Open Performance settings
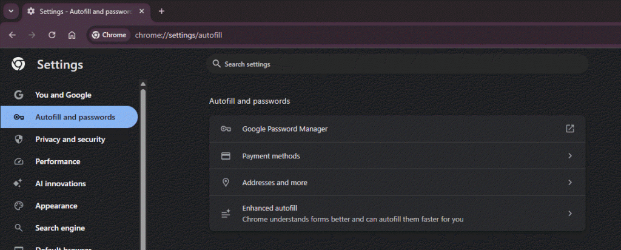The image size is (621, 250). (69, 161)
